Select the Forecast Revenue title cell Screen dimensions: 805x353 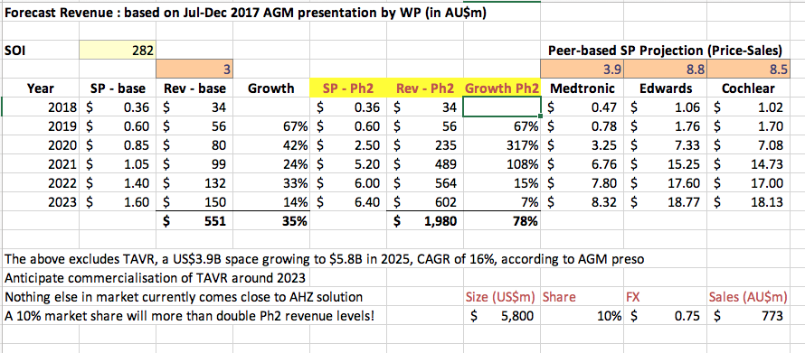[245, 13]
